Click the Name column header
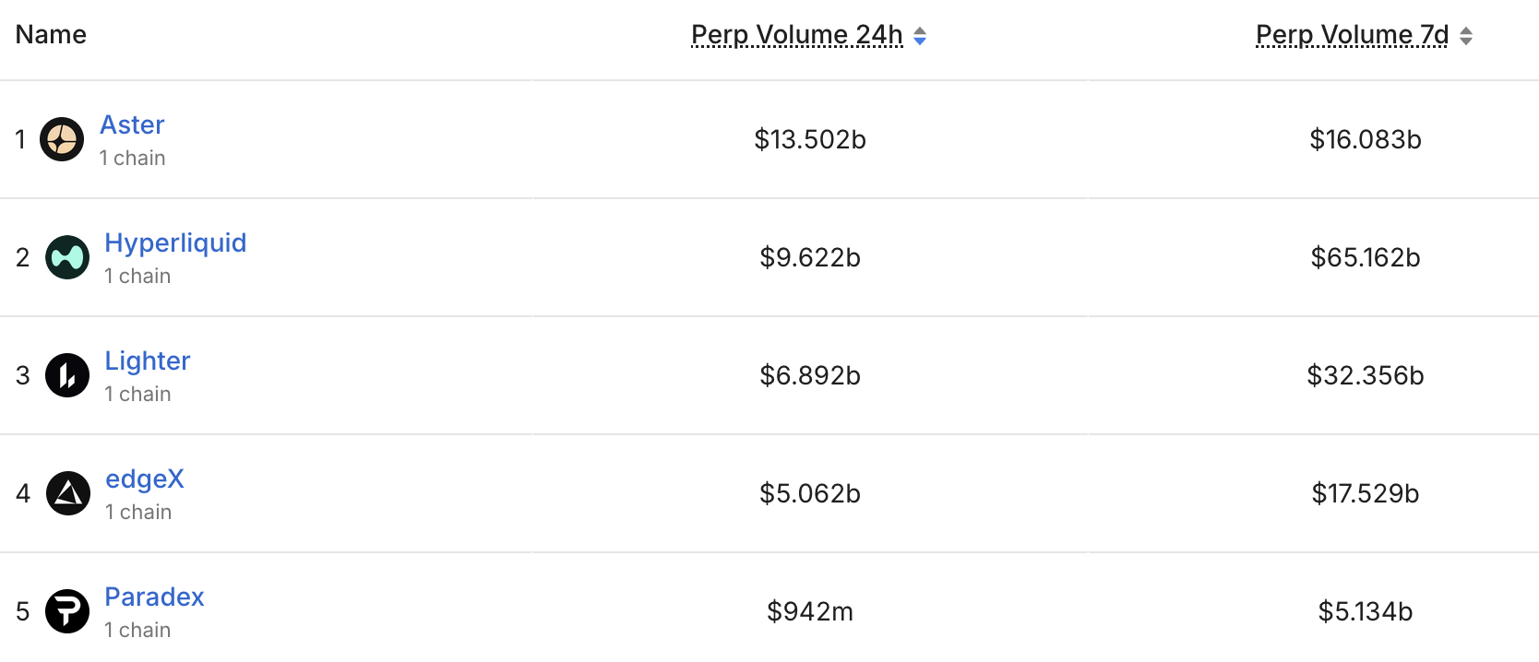1539x662 pixels. coord(51,35)
